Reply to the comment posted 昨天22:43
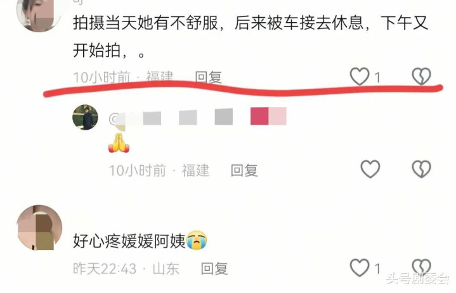This screenshot has width=456, height=293. [214, 268]
